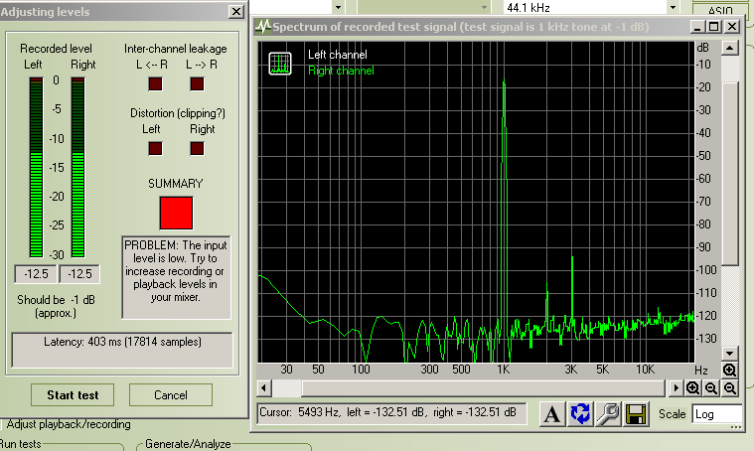Click the Left channel legend label

point(337,55)
